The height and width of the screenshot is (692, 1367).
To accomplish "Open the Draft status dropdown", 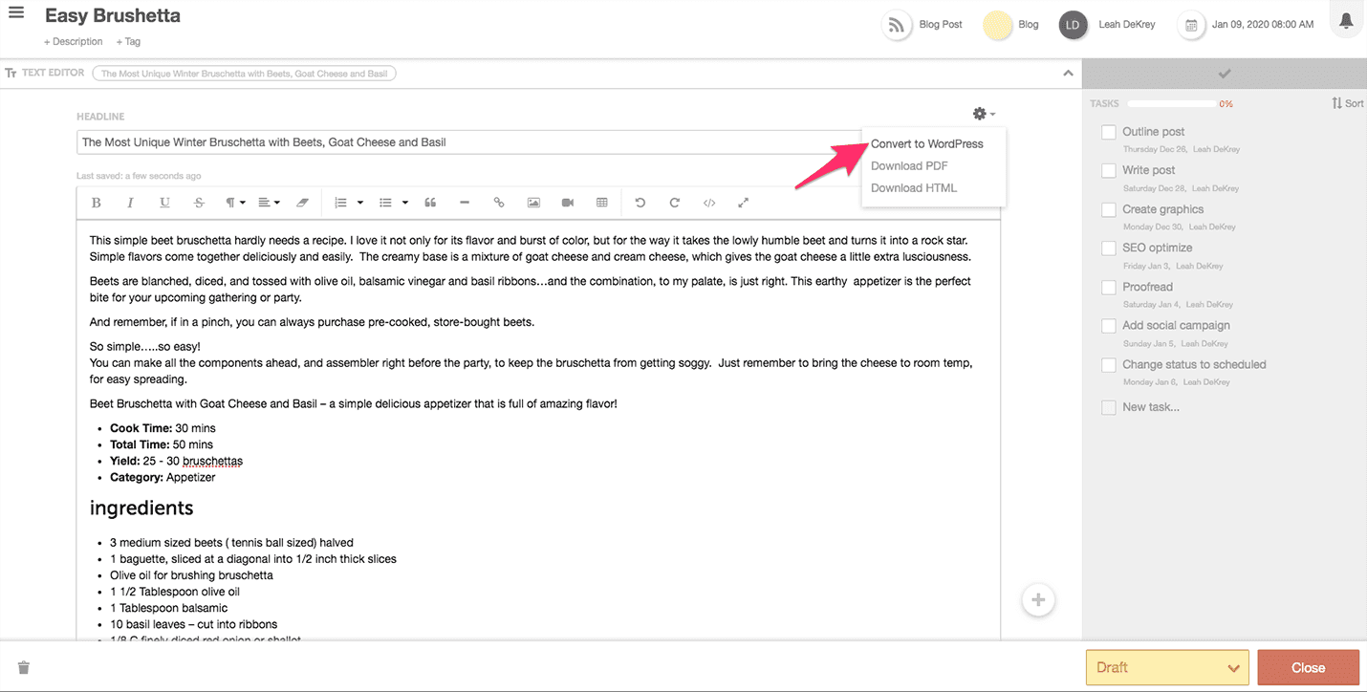I will click(1167, 667).
